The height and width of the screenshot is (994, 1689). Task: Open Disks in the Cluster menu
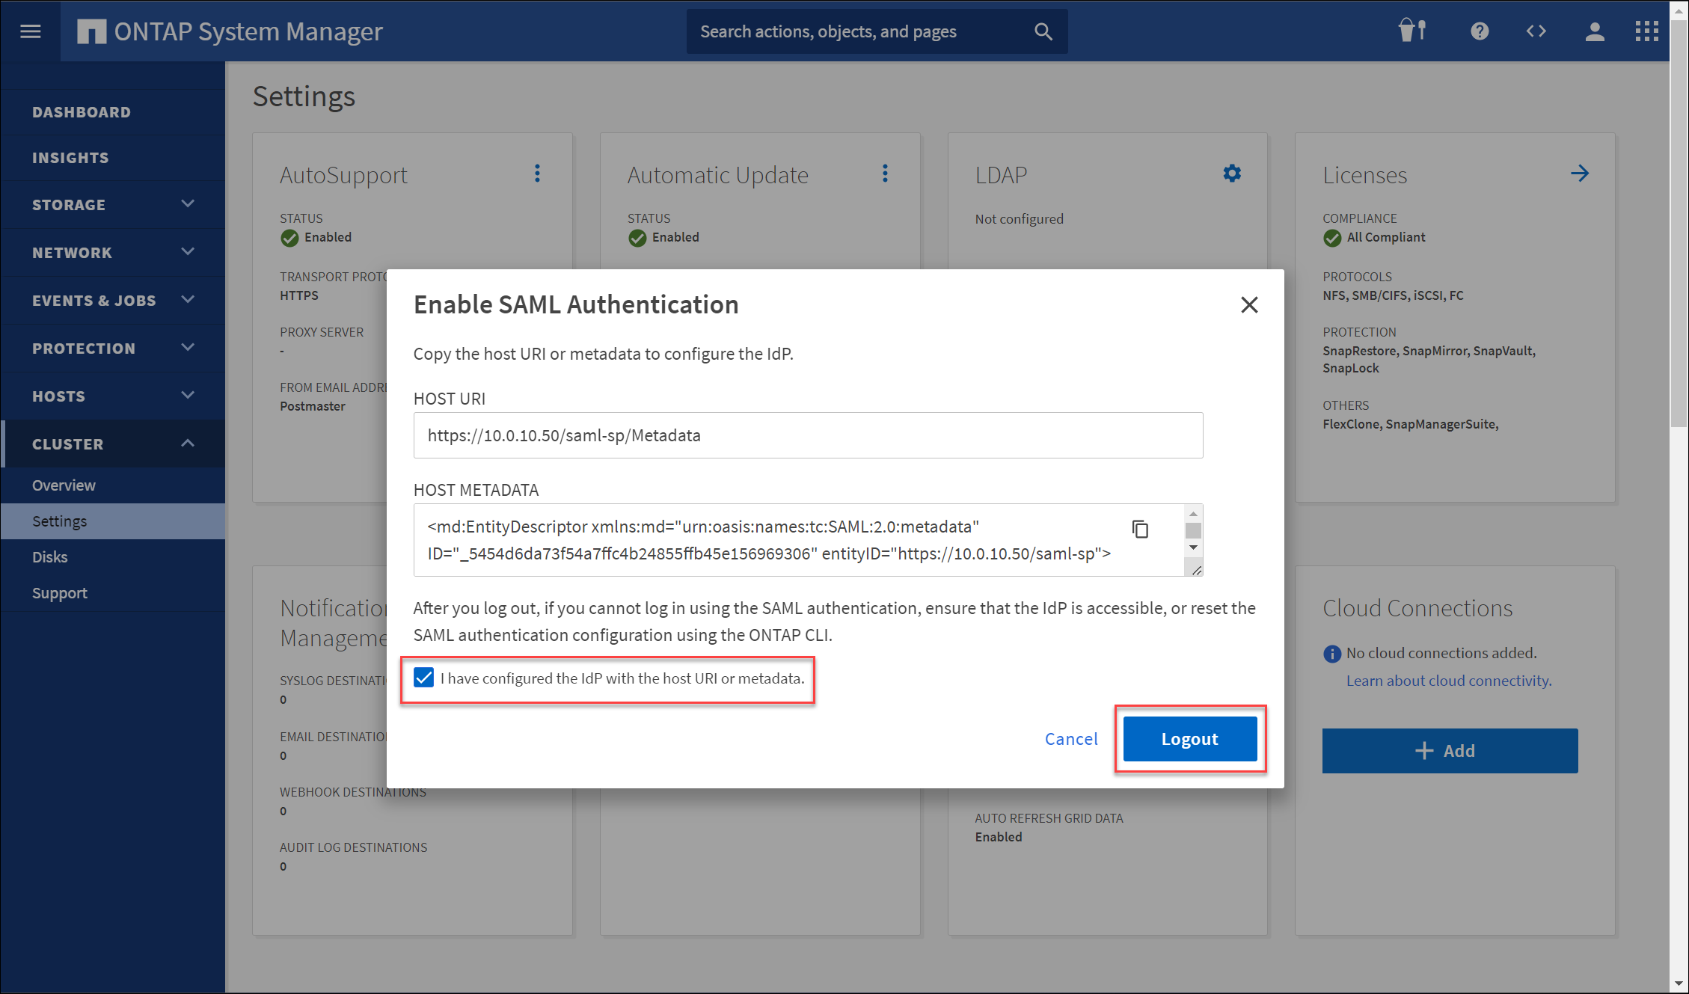(50, 557)
